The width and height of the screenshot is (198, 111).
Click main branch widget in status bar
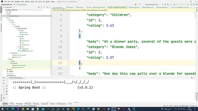coord(192,106)
